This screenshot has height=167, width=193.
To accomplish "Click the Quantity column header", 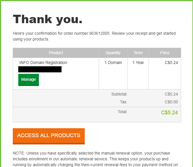I will tap(113, 53).
